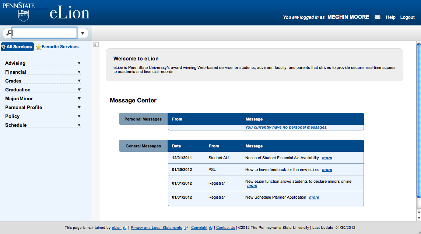
Task: Click the envelope mail icon in header
Action: click(x=377, y=17)
